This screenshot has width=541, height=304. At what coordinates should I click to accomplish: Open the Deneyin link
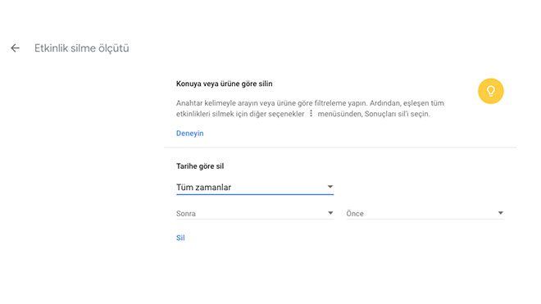[190, 134]
